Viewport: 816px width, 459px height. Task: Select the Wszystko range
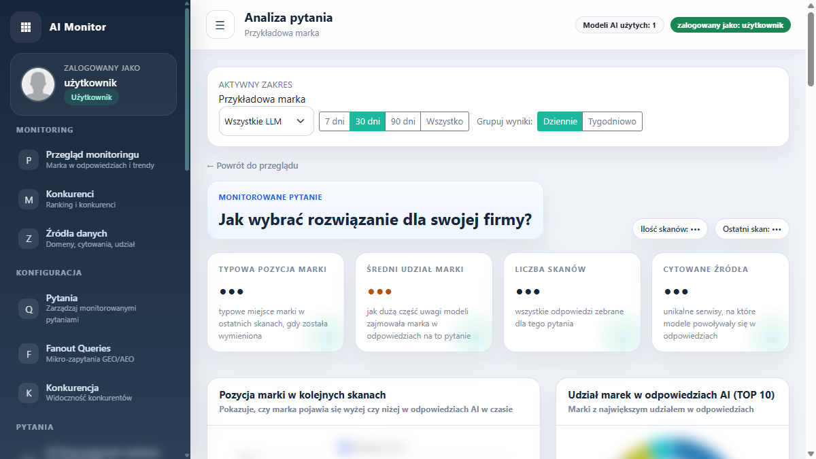tap(445, 122)
